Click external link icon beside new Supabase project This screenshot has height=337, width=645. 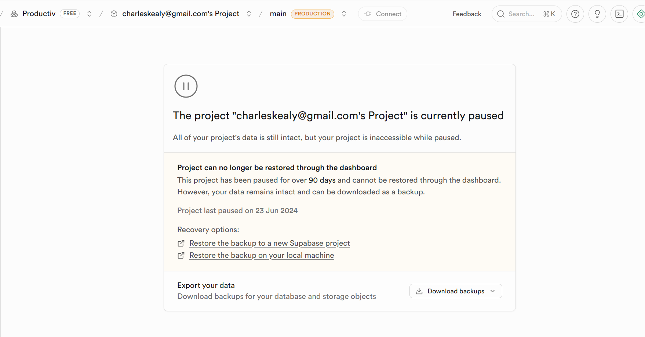click(x=181, y=243)
